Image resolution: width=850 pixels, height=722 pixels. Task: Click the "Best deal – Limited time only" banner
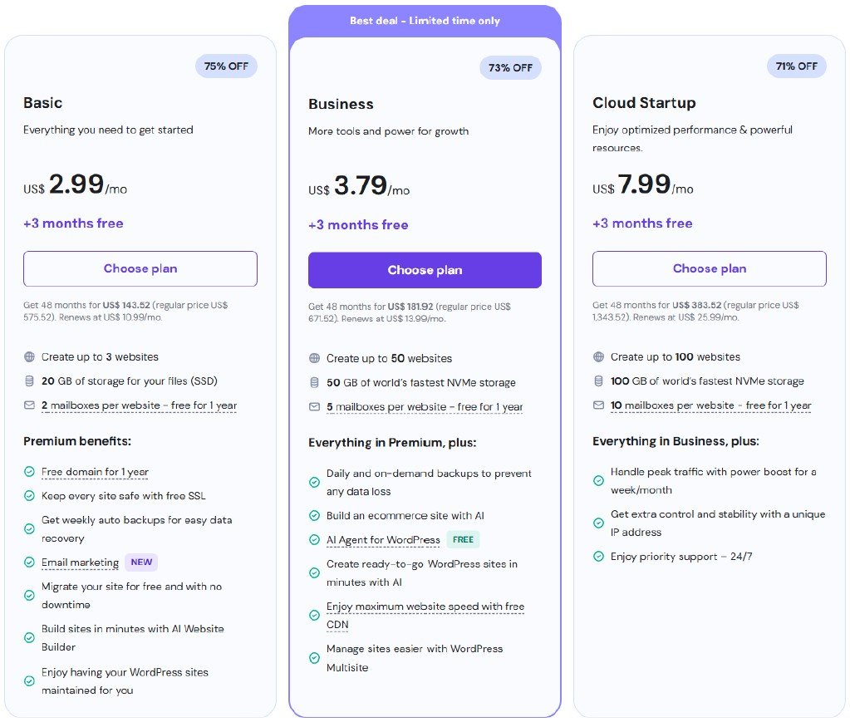[x=425, y=20]
